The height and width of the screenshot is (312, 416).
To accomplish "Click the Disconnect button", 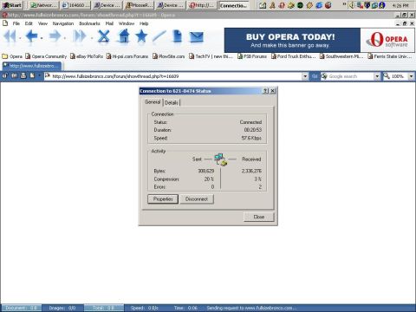I will 197,199.
